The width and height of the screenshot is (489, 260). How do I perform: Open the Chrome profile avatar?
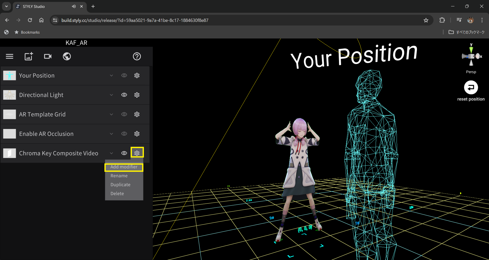pos(470,20)
